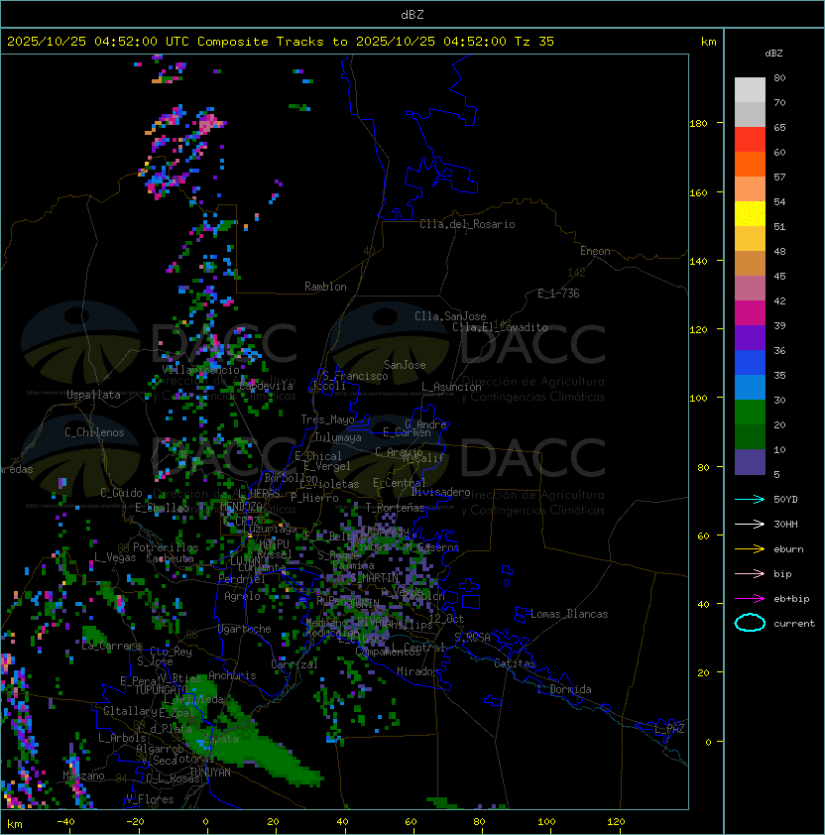Click the 'L_Dormida' map label
The image size is (825, 835).
tap(564, 689)
